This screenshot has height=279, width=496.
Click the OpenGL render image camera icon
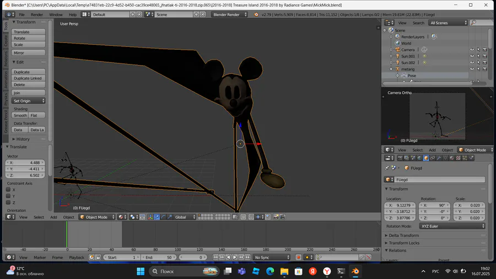click(276, 217)
